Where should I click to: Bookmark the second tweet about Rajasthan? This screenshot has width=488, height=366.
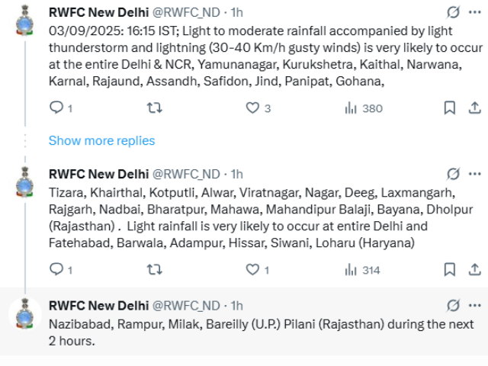pos(450,269)
